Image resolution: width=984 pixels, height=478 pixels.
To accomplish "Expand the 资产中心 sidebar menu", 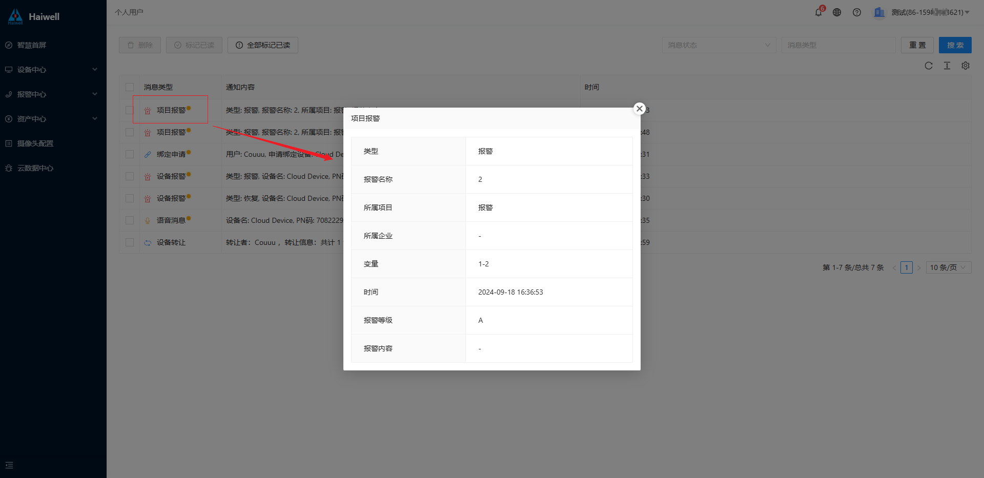I will pyautogui.click(x=53, y=119).
